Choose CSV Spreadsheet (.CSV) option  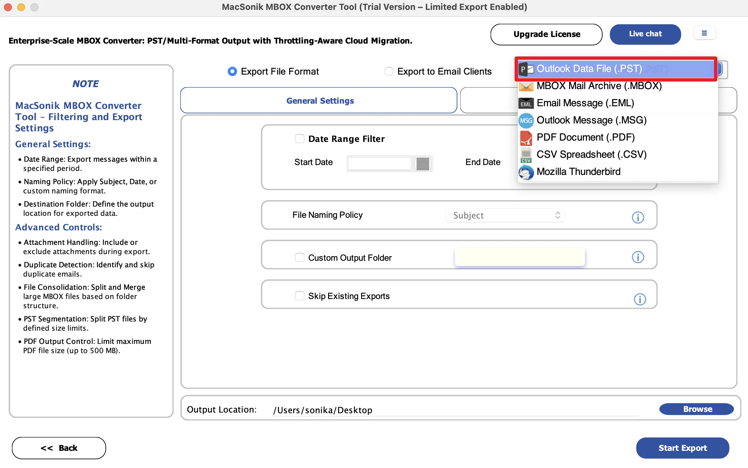[x=617, y=154]
